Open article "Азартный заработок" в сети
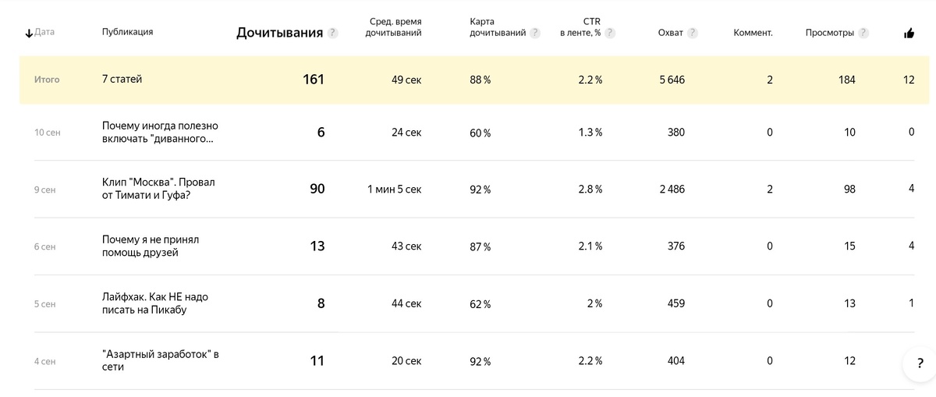 click(161, 360)
